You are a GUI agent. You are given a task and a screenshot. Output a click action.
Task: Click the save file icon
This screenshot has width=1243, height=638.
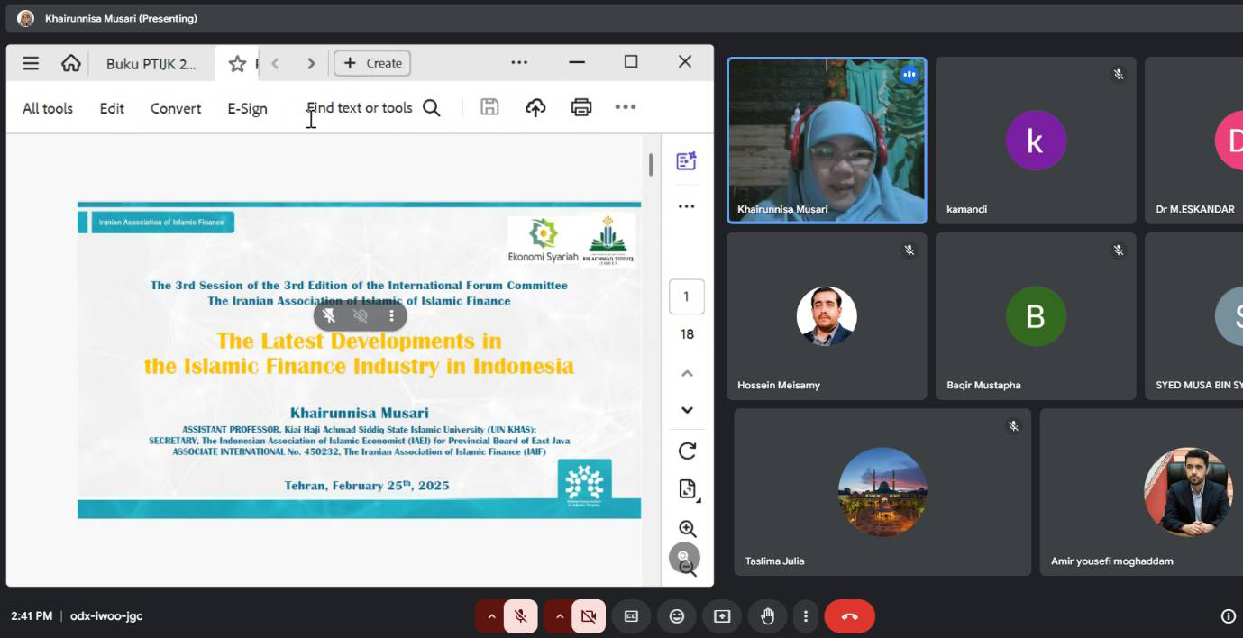click(489, 108)
